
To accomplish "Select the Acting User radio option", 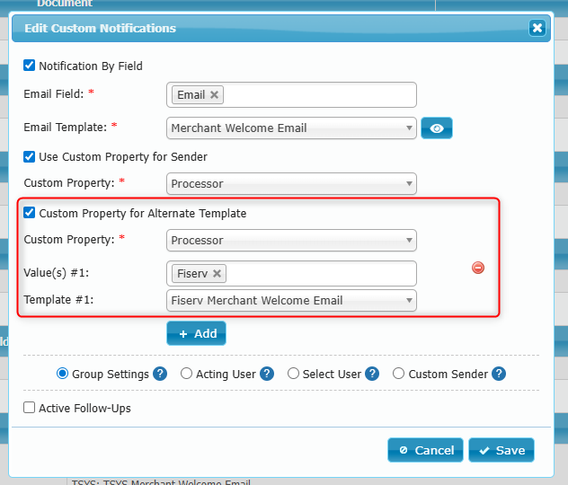I will coord(187,374).
